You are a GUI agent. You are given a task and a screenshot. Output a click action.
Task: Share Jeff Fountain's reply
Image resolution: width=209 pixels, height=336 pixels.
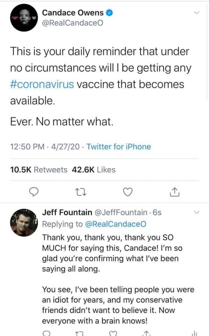[x=146, y=333]
